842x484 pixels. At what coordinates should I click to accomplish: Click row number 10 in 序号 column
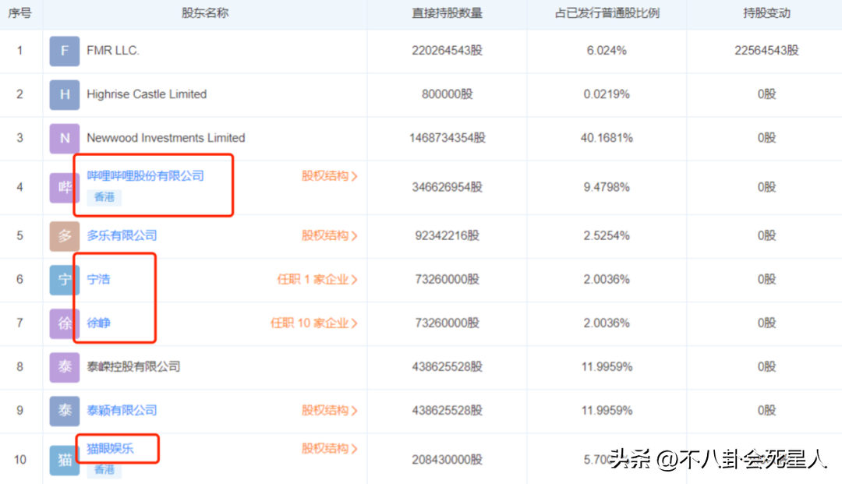19,460
